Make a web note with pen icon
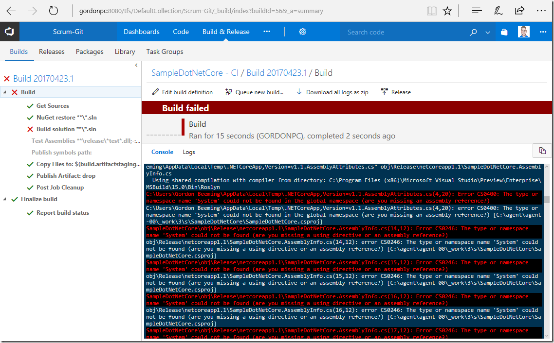Image resolution: width=554 pixels, height=343 pixels. [498, 11]
